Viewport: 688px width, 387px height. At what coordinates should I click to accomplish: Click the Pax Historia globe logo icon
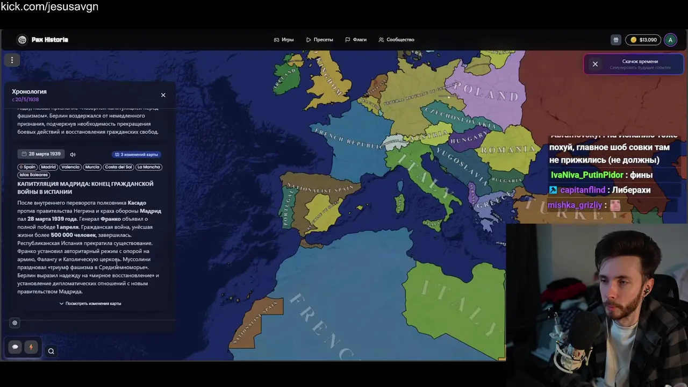22,40
